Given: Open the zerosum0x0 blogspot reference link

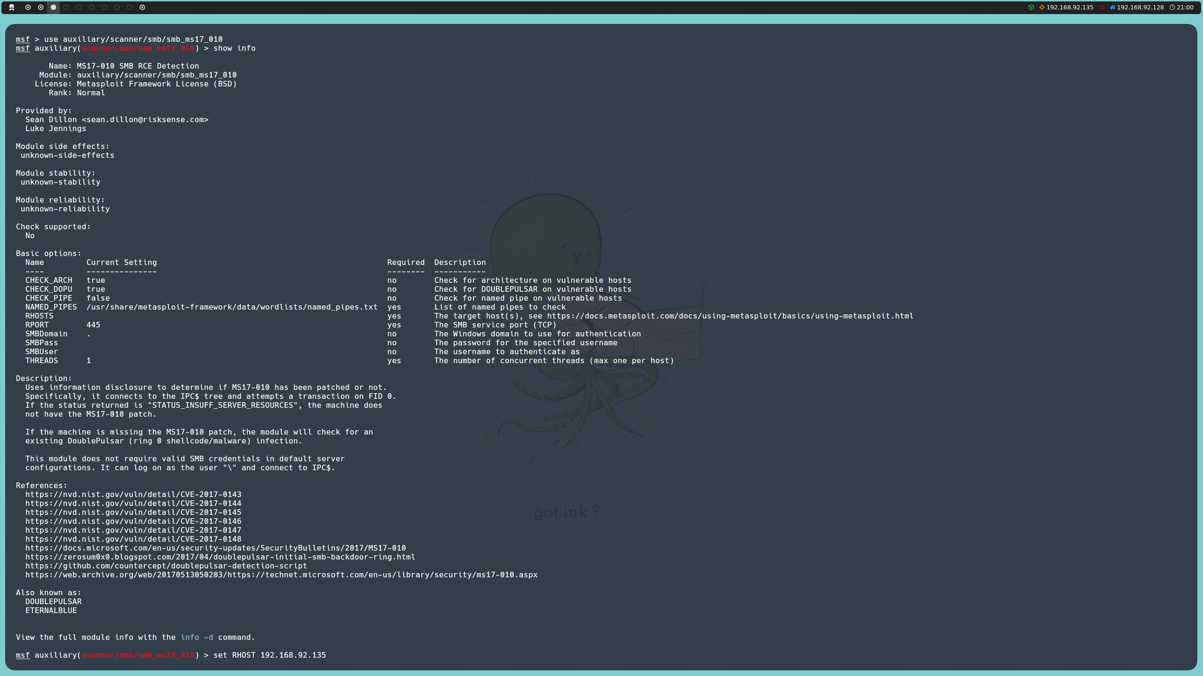Looking at the screenshot, I should (220, 557).
